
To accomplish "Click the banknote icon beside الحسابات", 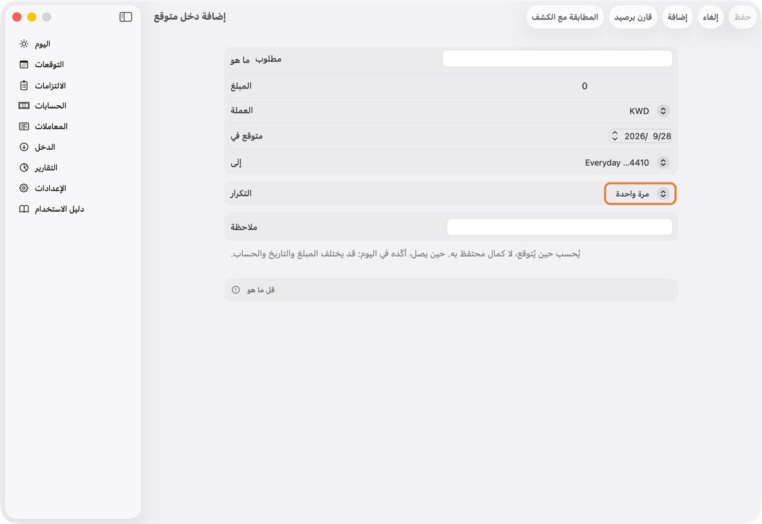I will point(24,105).
